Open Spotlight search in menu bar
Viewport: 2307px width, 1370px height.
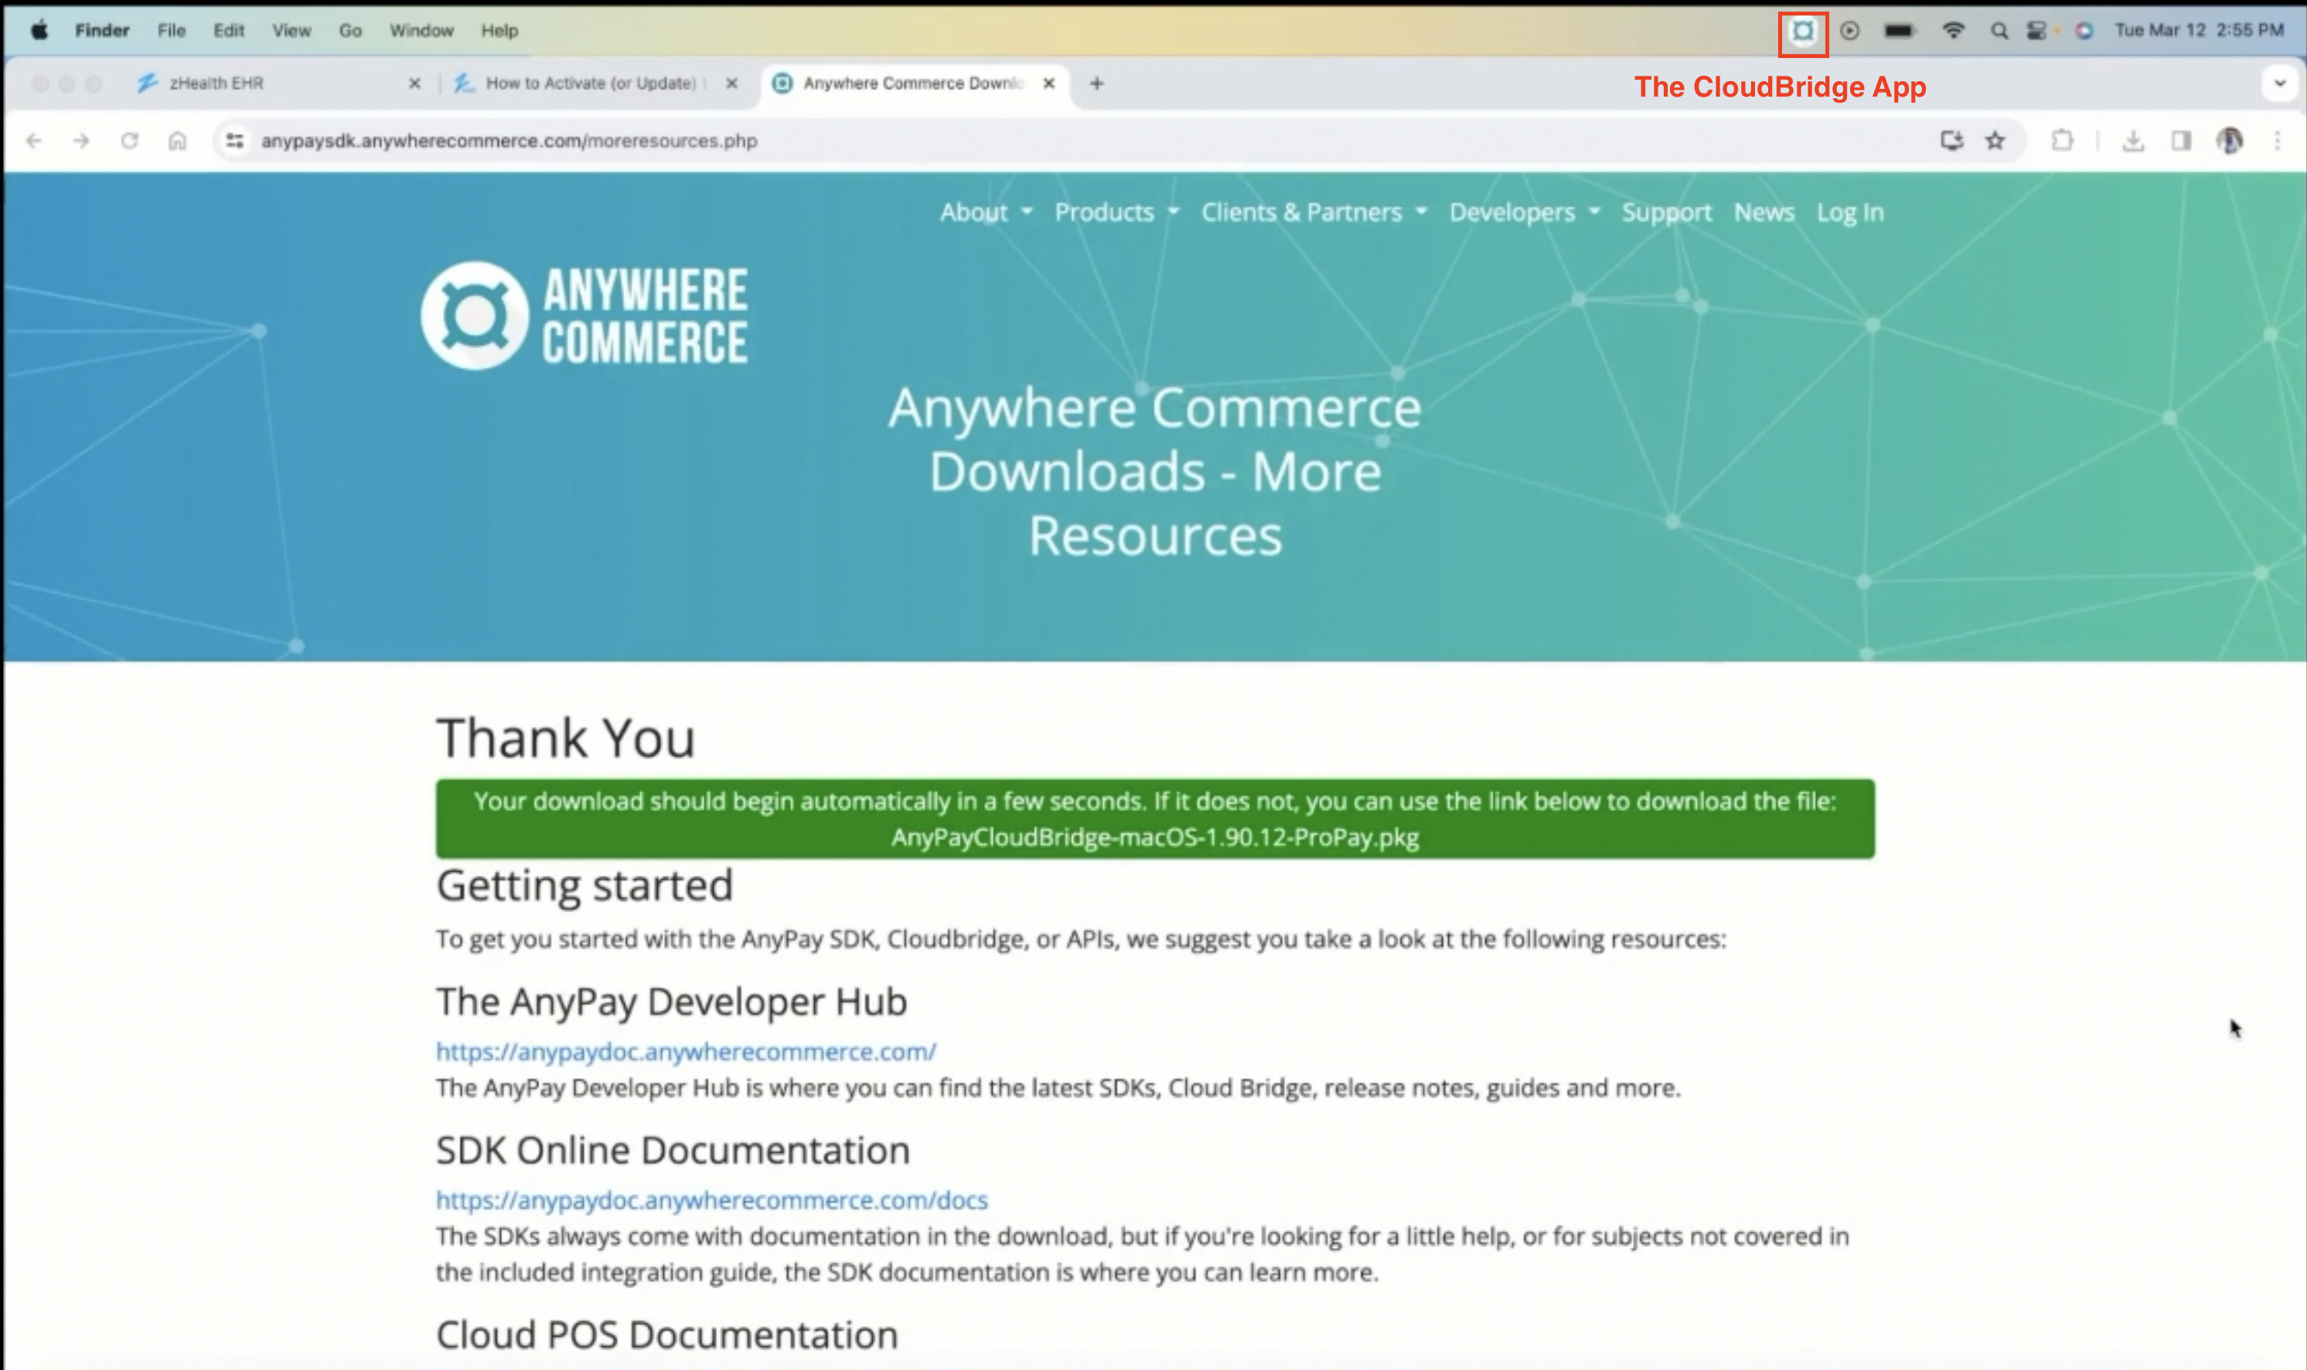pos(1999,30)
